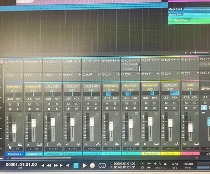210x174 pixels.
Task: Open the input L+R selector on channel 3
Action: [52, 87]
